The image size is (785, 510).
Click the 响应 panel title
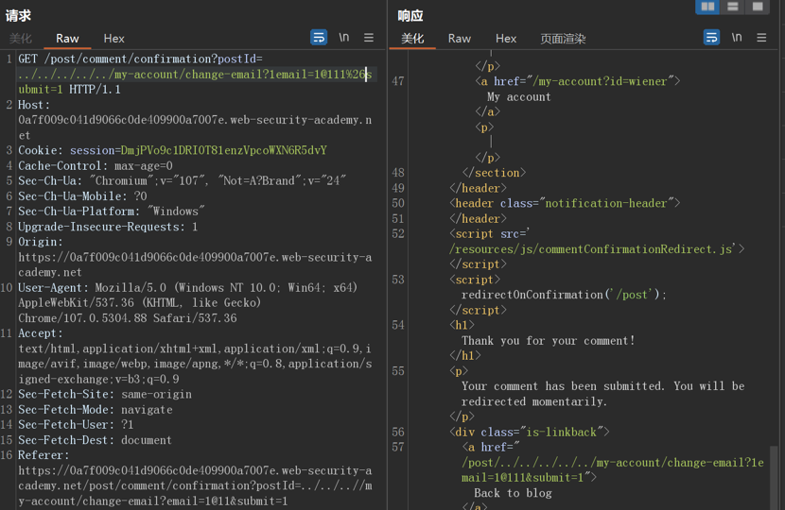410,16
